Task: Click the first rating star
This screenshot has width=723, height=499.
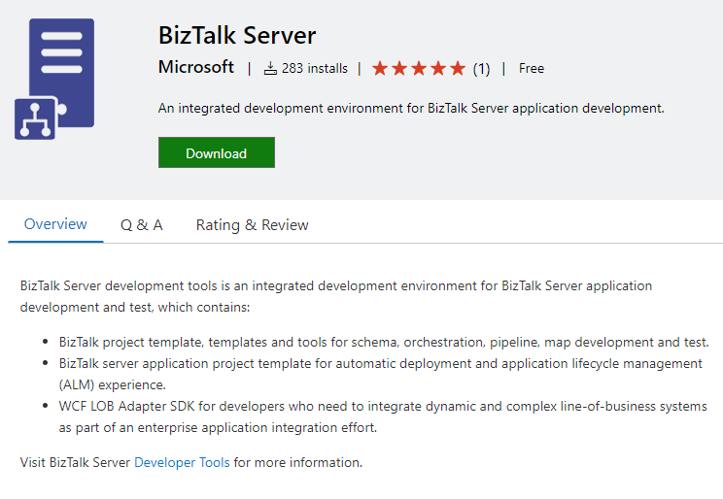Action: pos(380,69)
